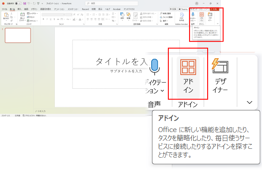Open the Shape Effects (図形の効果) dropdown
This screenshot has height=170, width=262.
147,21
